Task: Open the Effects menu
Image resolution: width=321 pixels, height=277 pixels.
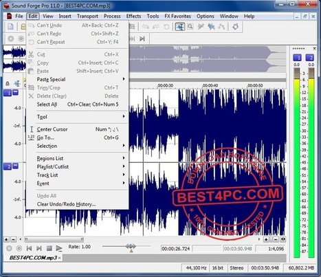Action: click(133, 16)
